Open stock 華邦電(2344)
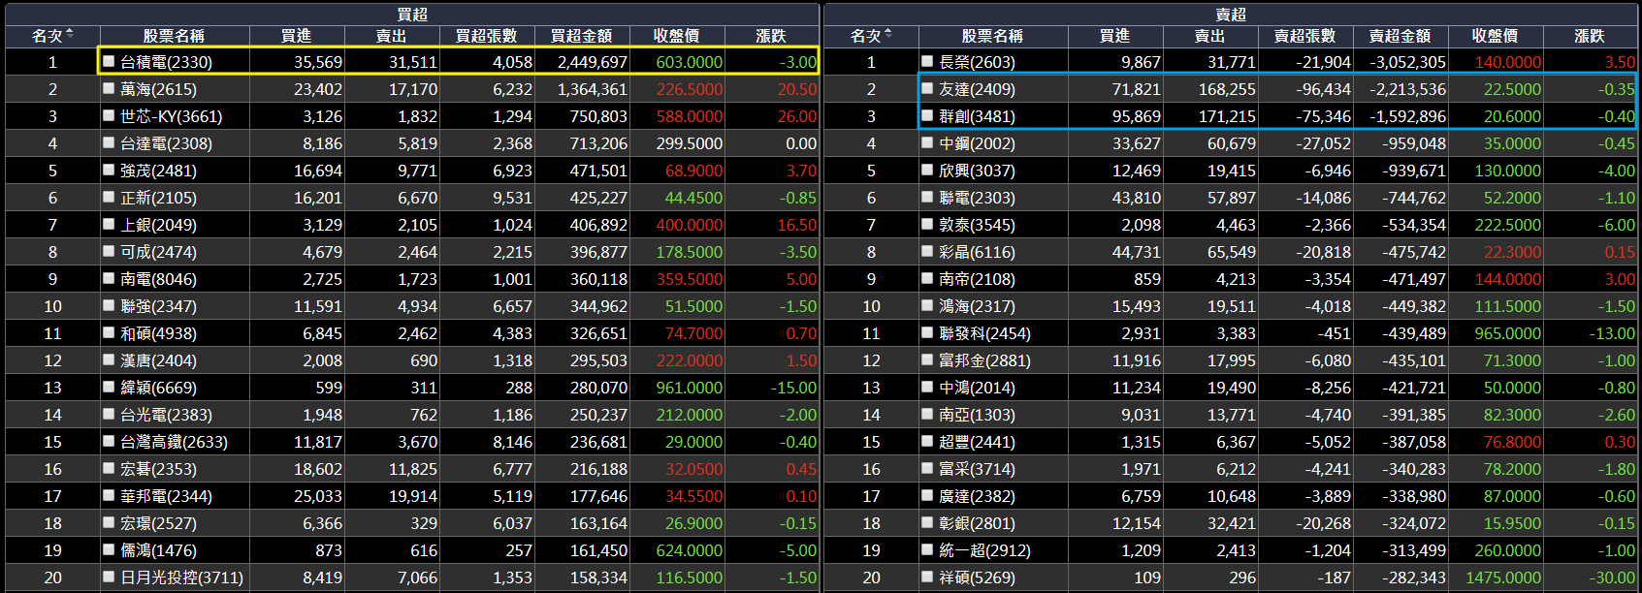Image resolution: width=1642 pixels, height=593 pixels. click(x=166, y=496)
